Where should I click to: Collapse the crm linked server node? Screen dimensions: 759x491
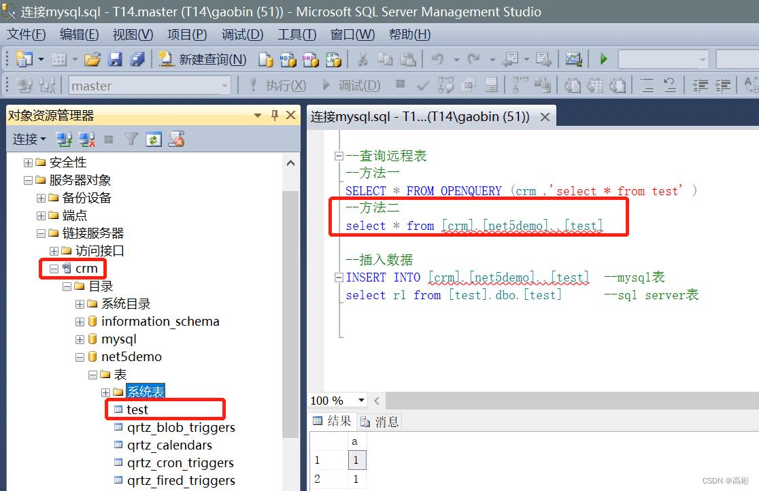point(54,269)
